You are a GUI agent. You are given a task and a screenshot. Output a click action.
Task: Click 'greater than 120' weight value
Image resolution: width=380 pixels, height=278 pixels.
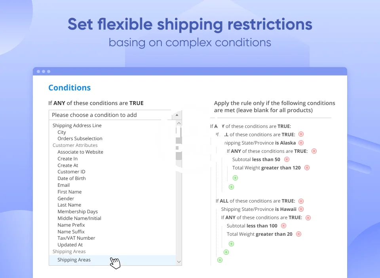tap(281, 168)
